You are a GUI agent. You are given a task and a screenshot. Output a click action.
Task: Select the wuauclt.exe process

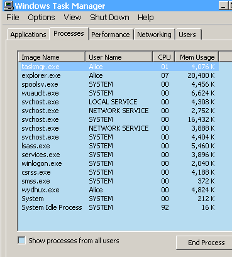(119, 93)
